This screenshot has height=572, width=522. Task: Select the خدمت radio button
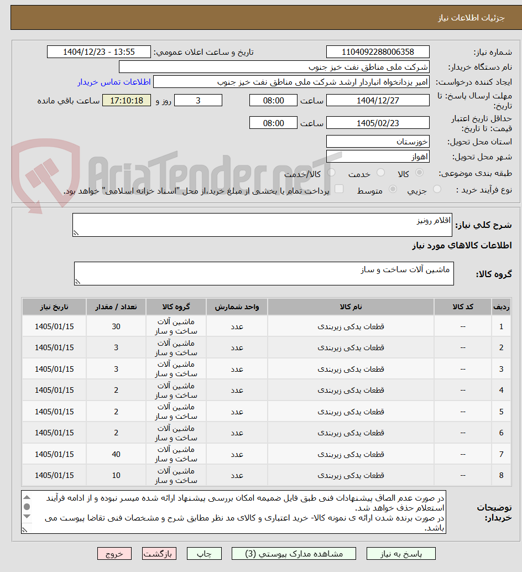[x=380, y=173]
